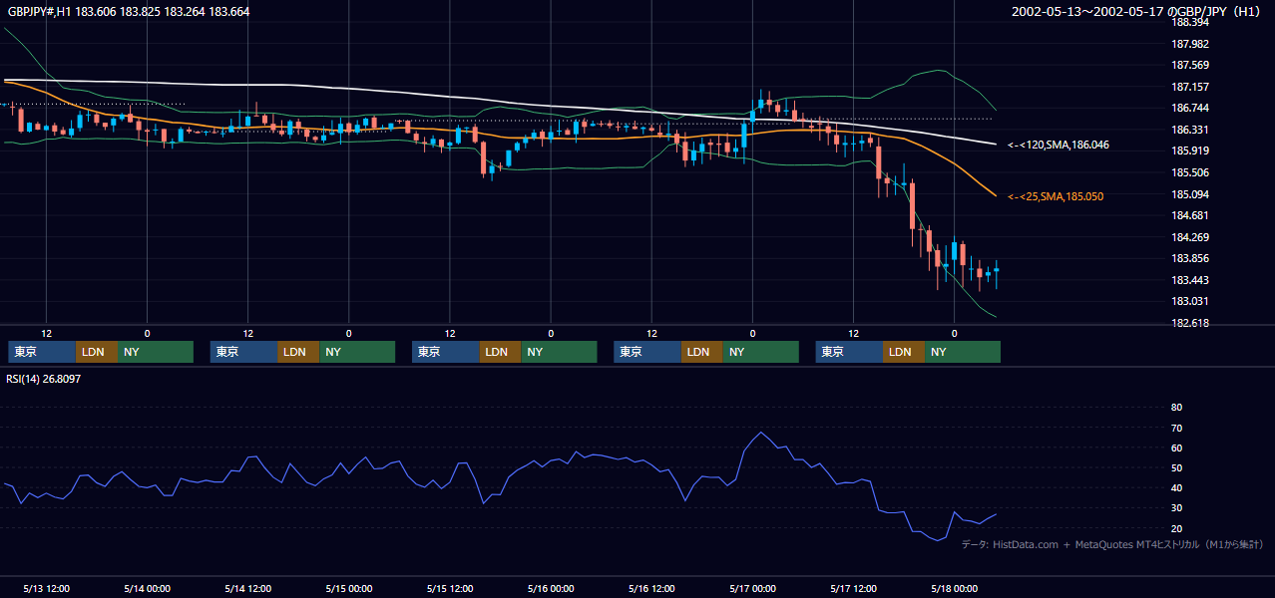
Task: Click the 5/15 00:00 time axis label
Action: (x=348, y=588)
